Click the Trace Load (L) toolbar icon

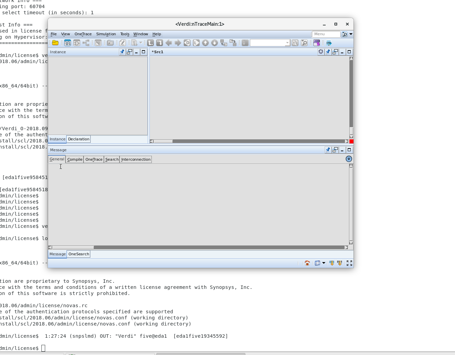pos(196,43)
